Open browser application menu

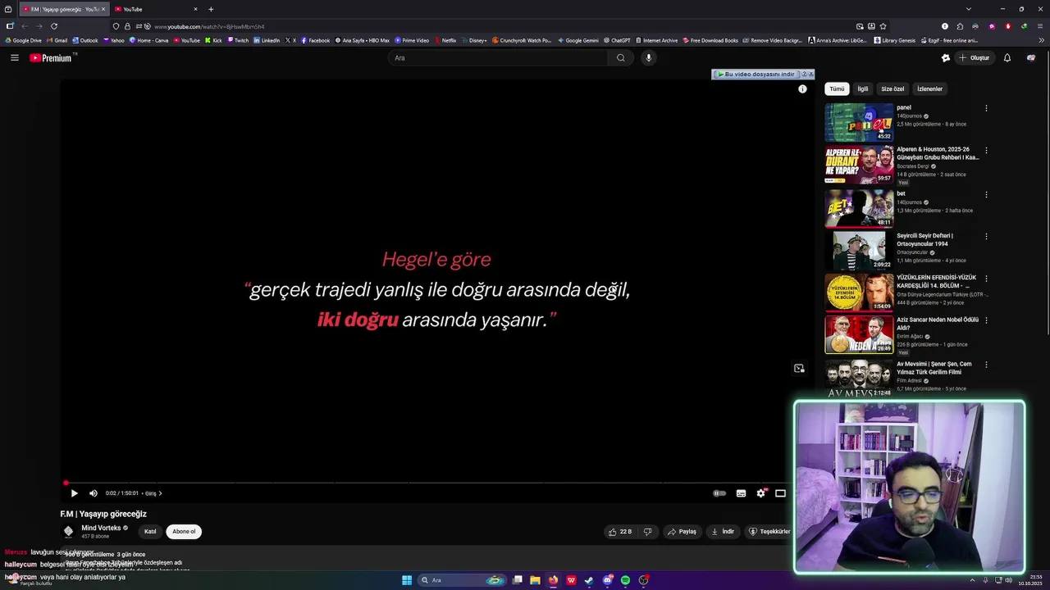(1039, 26)
